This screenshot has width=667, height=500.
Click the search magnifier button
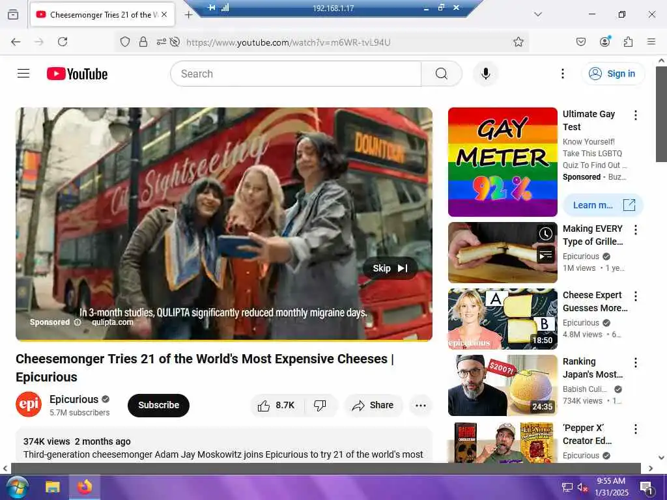(x=442, y=74)
